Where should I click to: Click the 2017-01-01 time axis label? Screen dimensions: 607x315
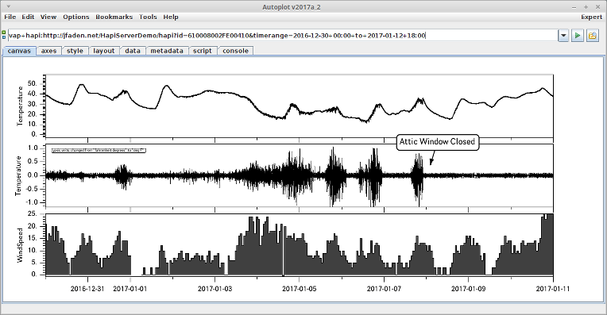(x=130, y=289)
